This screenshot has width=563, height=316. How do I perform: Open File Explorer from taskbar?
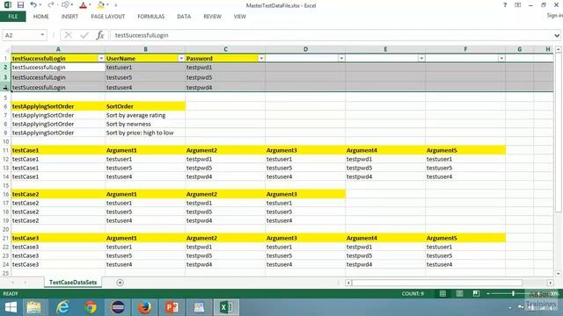click(x=33, y=307)
